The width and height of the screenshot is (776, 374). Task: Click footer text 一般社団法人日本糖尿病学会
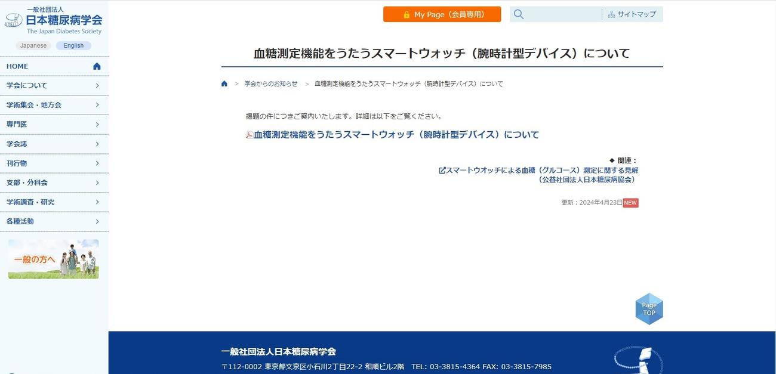[x=278, y=351]
